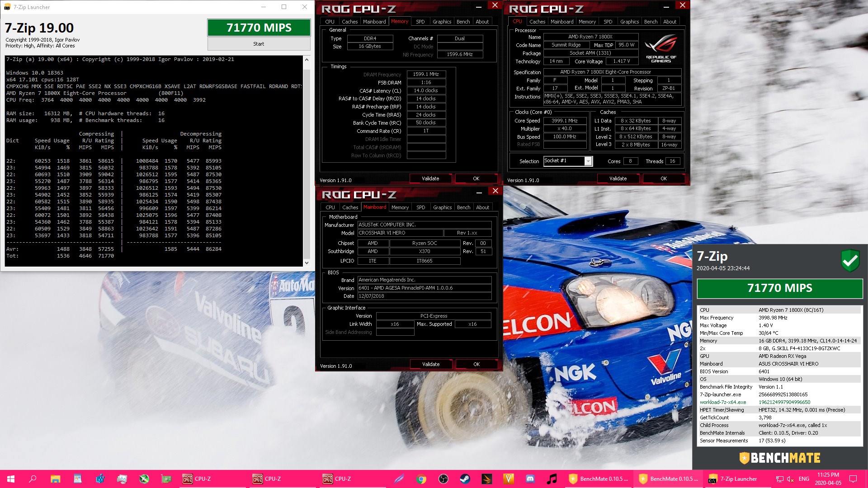The image size is (868, 488).
Task: Click OK in Mainboard CPU-Z window
Action: [x=476, y=364]
